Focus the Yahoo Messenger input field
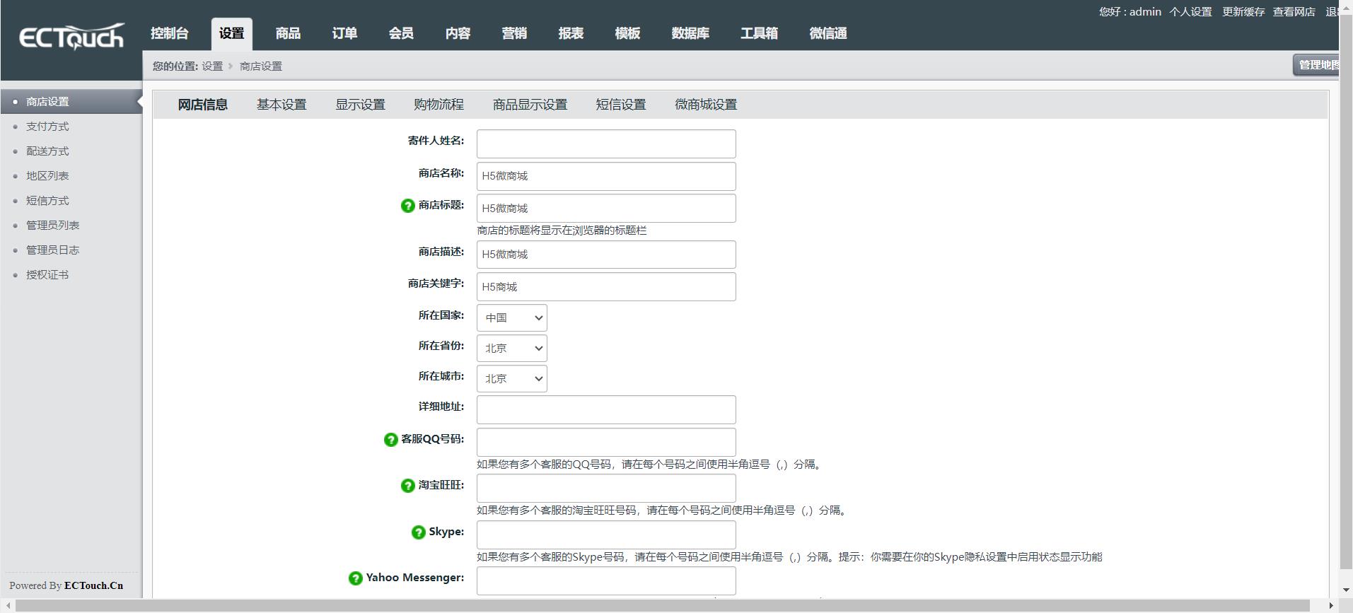 [x=606, y=581]
